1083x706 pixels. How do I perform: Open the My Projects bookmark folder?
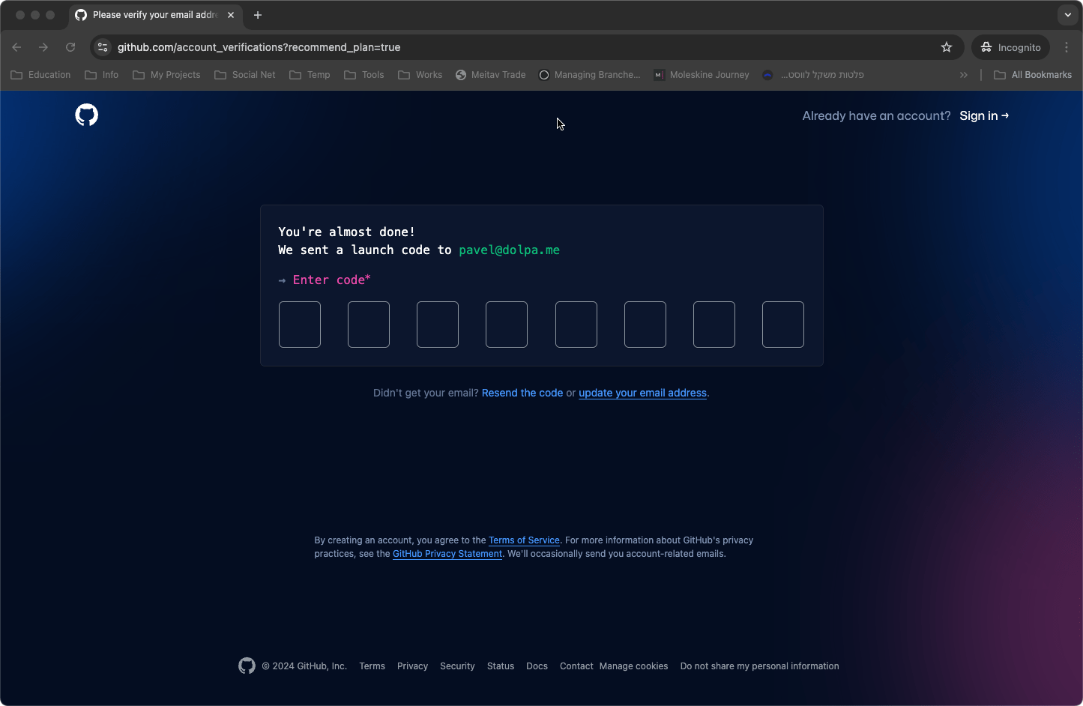(x=166, y=75)
